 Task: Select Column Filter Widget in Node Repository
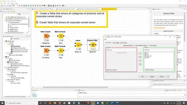(x=18, y=78)
